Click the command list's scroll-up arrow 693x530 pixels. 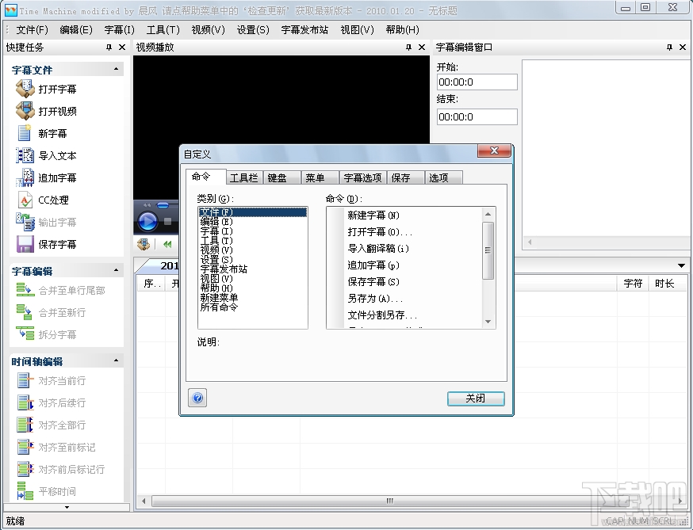tap(488, 214)
